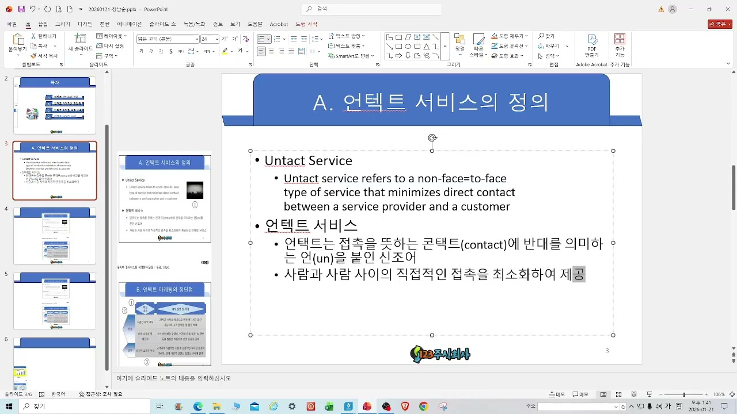
Task: Open the Shape Format (도형 서식) tab
Action: [x=306, y=24]
